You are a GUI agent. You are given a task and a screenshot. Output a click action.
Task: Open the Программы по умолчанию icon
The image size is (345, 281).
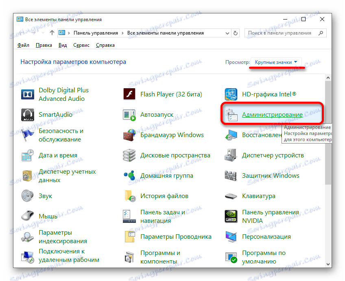[231, 257]
